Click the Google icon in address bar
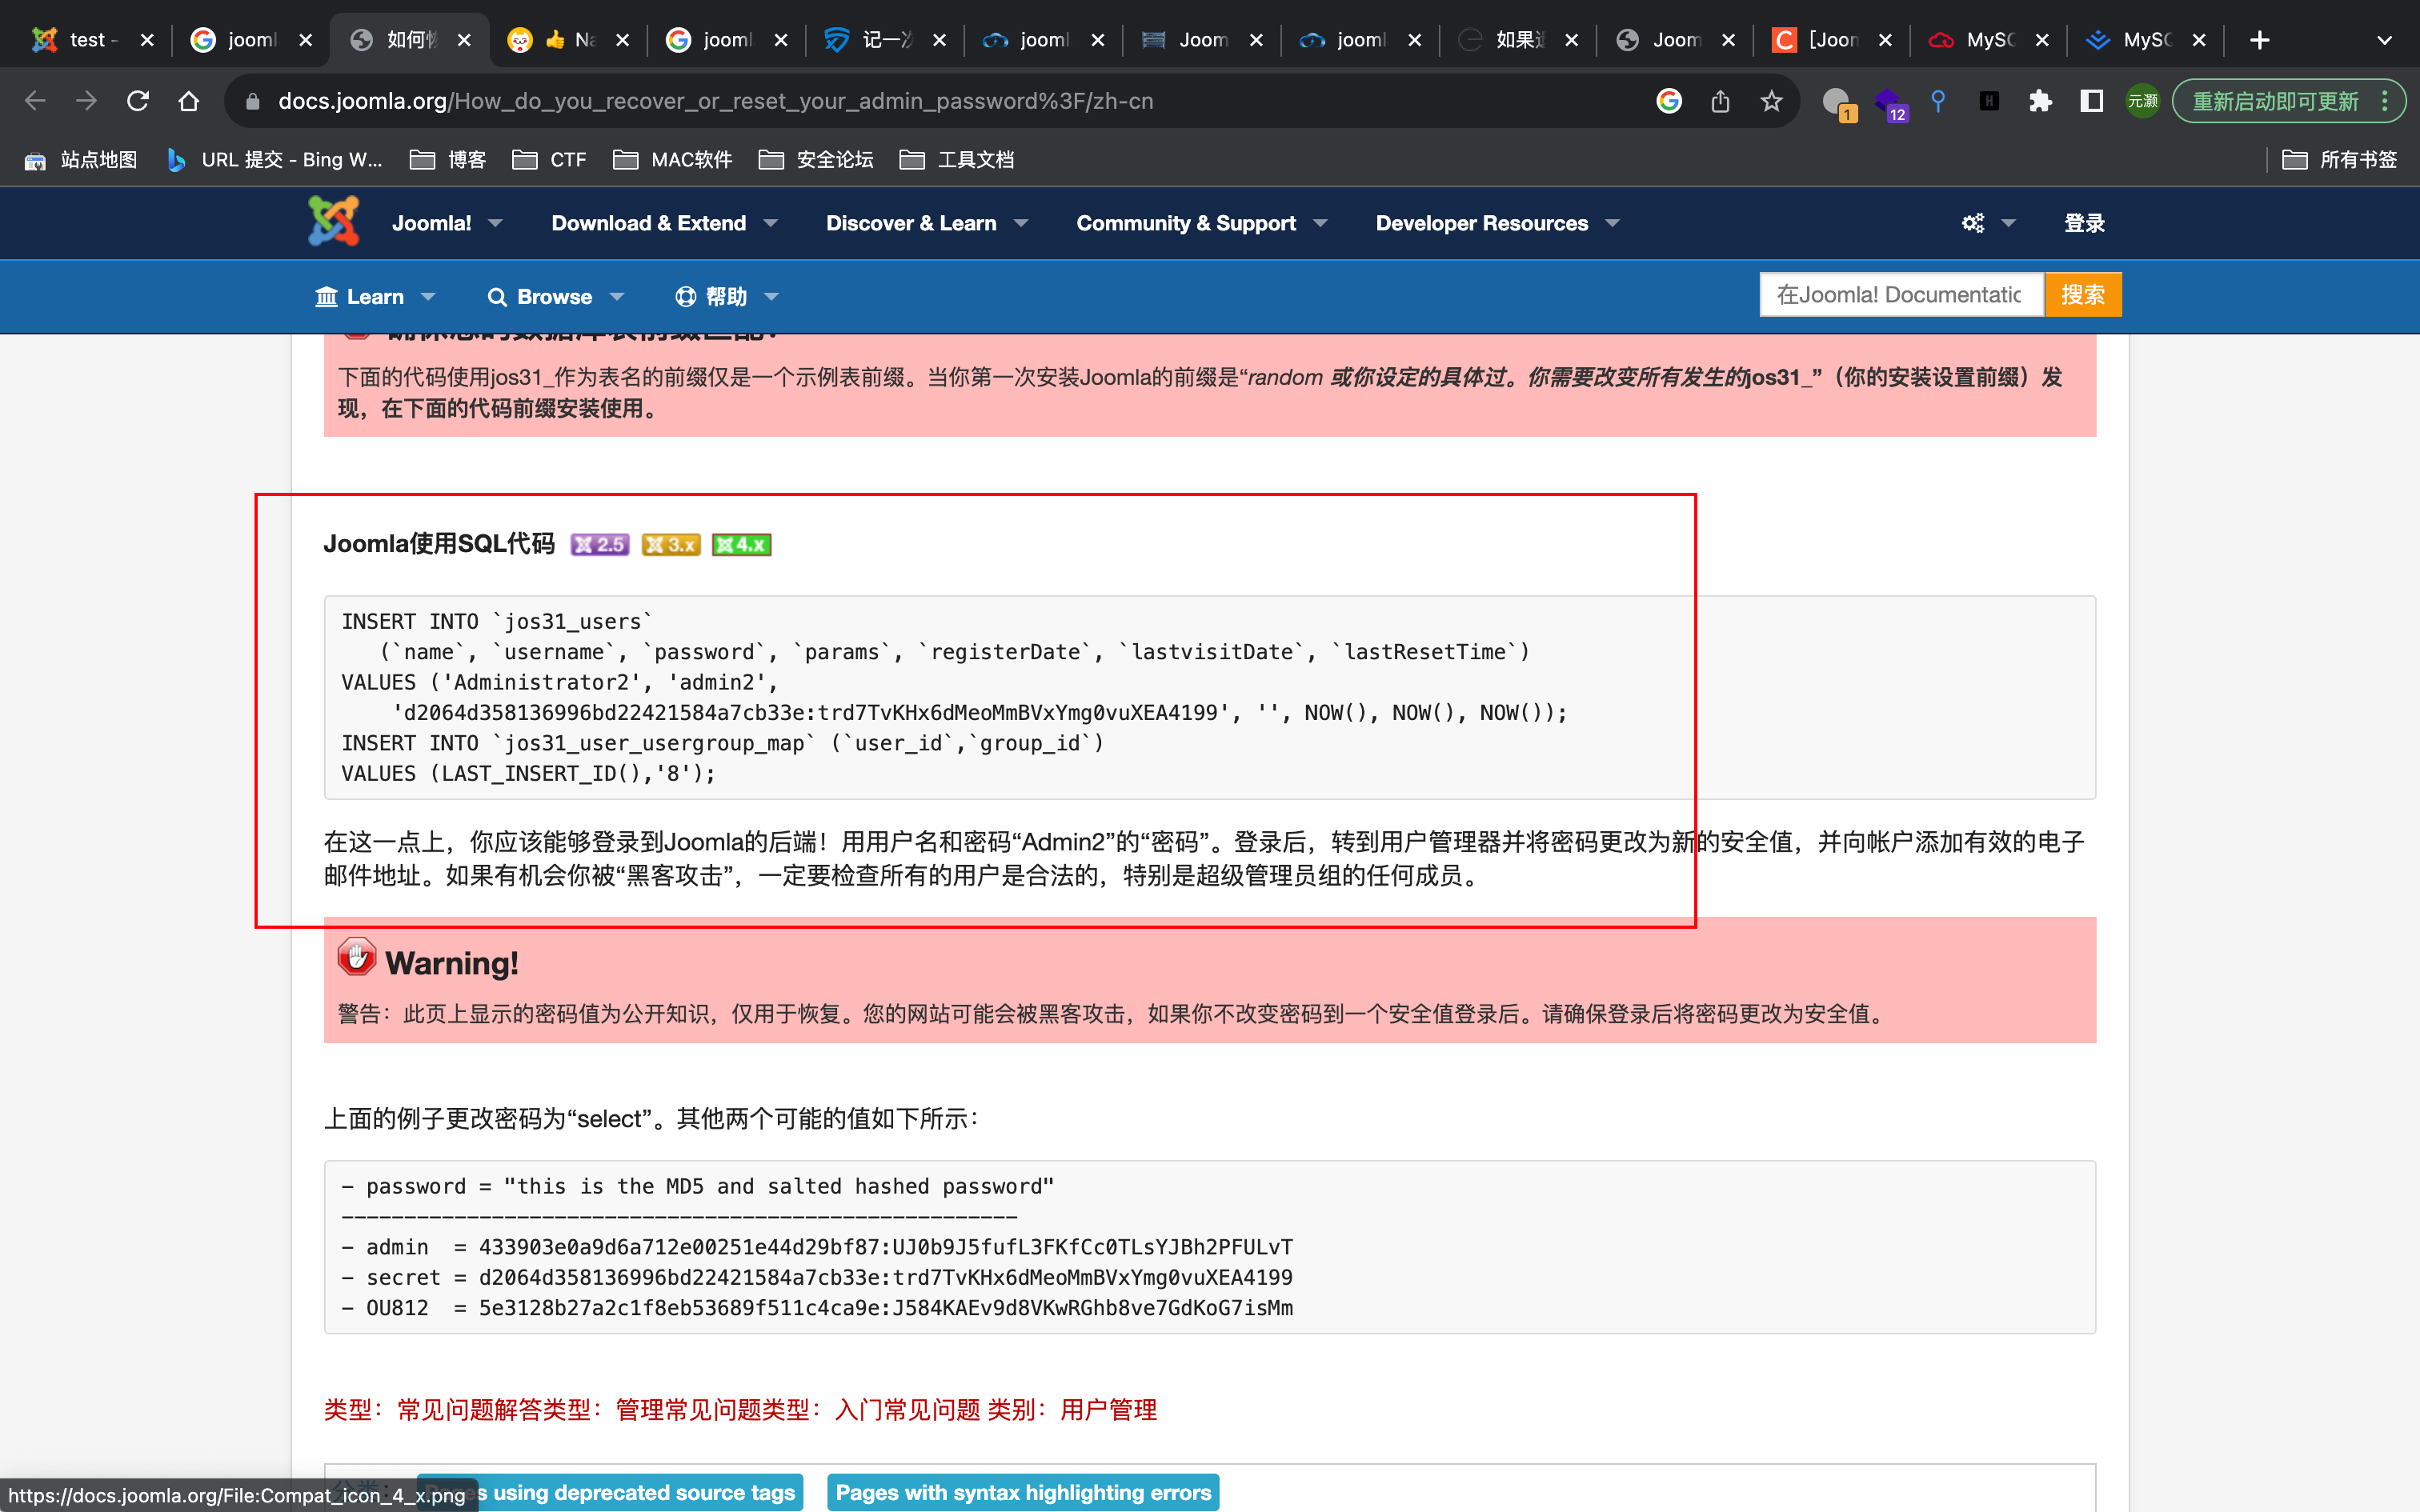Screen dimensions: 2420x1512 tap(1669, 101)
